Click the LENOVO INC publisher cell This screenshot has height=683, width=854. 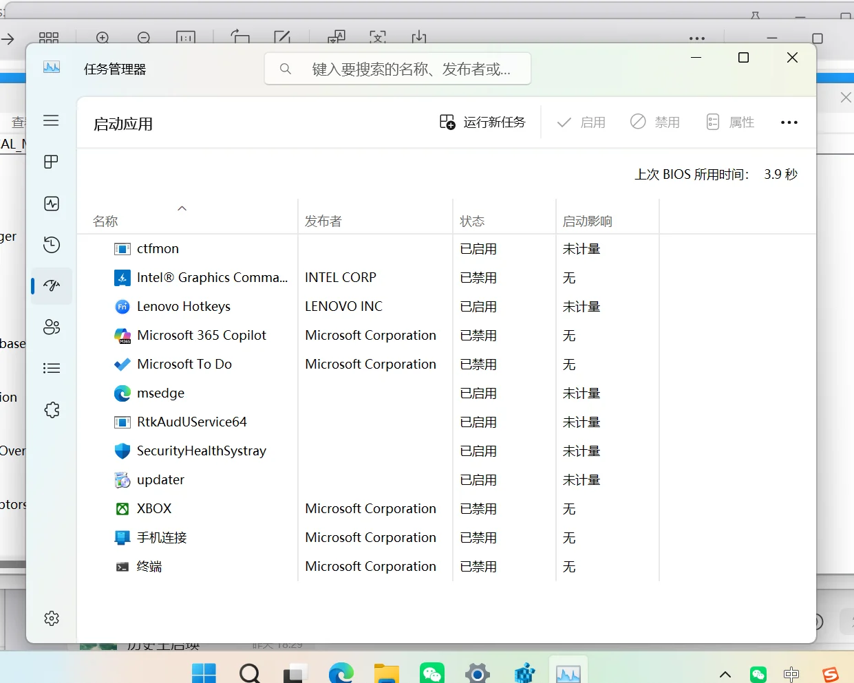pyautogui.click(x=343, y=307)
